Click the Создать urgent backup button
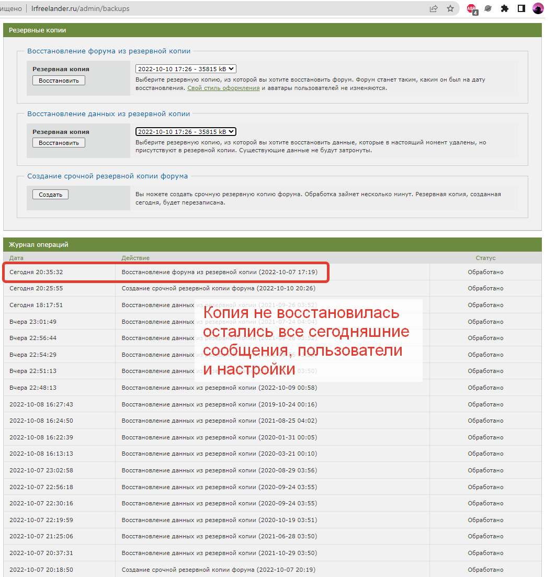Viewport: 556px width, 577px height. pos(50,195)
